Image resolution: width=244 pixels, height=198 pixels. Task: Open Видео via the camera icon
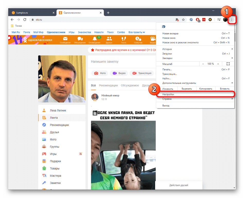(x=152, y=38)
